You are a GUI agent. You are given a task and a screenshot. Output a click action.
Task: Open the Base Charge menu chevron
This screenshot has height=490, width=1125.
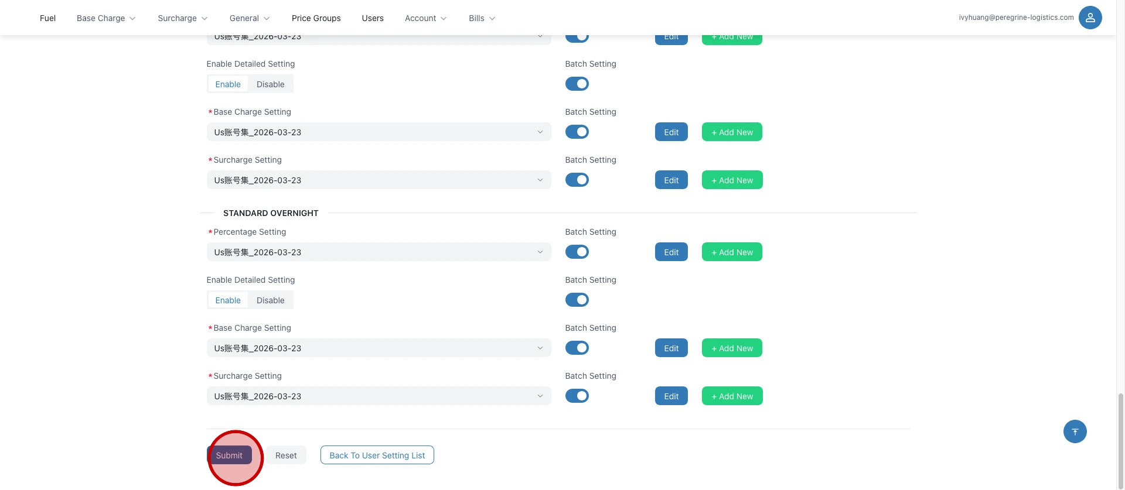132,19
